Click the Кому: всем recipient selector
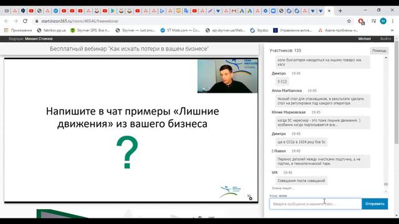Image resolution: width=399 pixels, height=224 pixels. 278,196
